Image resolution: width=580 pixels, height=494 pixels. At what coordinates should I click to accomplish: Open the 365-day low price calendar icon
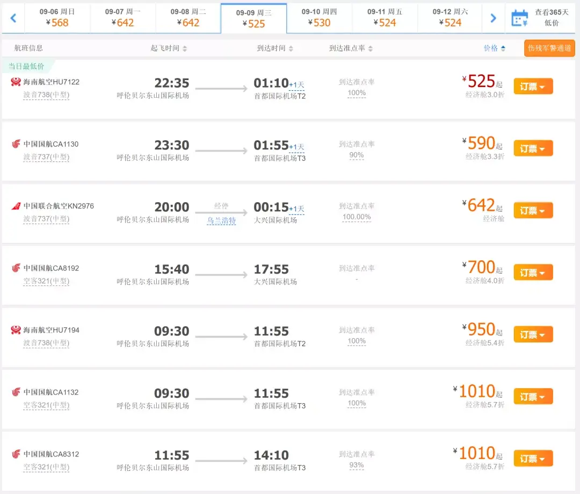[519, 18]
